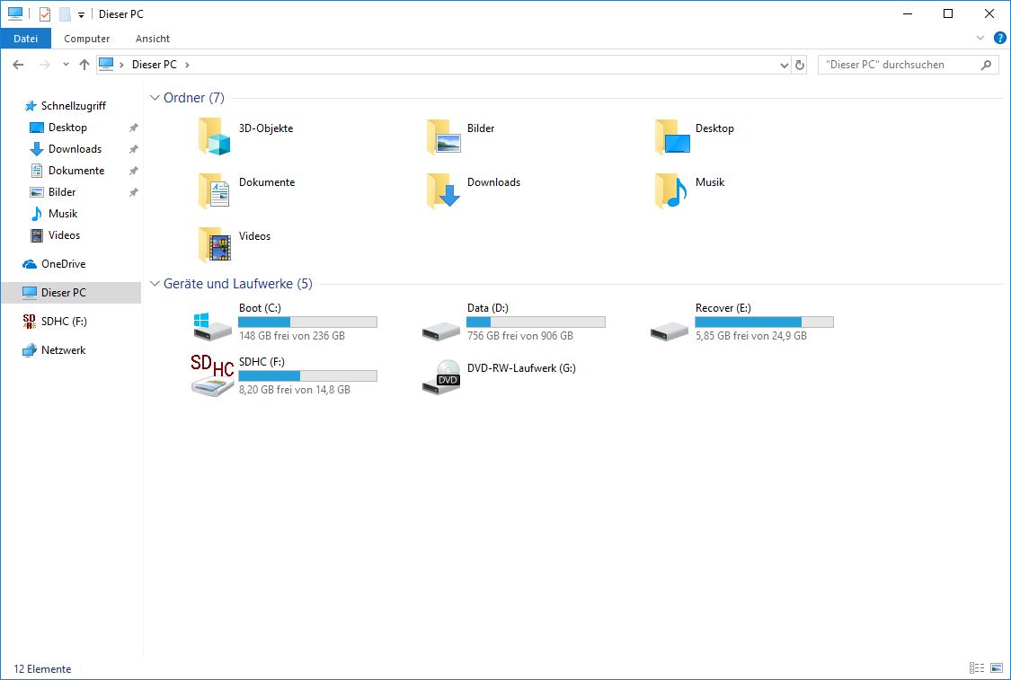The width and height of the screenshot is (1011, 680).
Task: Click the blue help question mark icon
Action: pyautogui.click(x=999, y=39)
